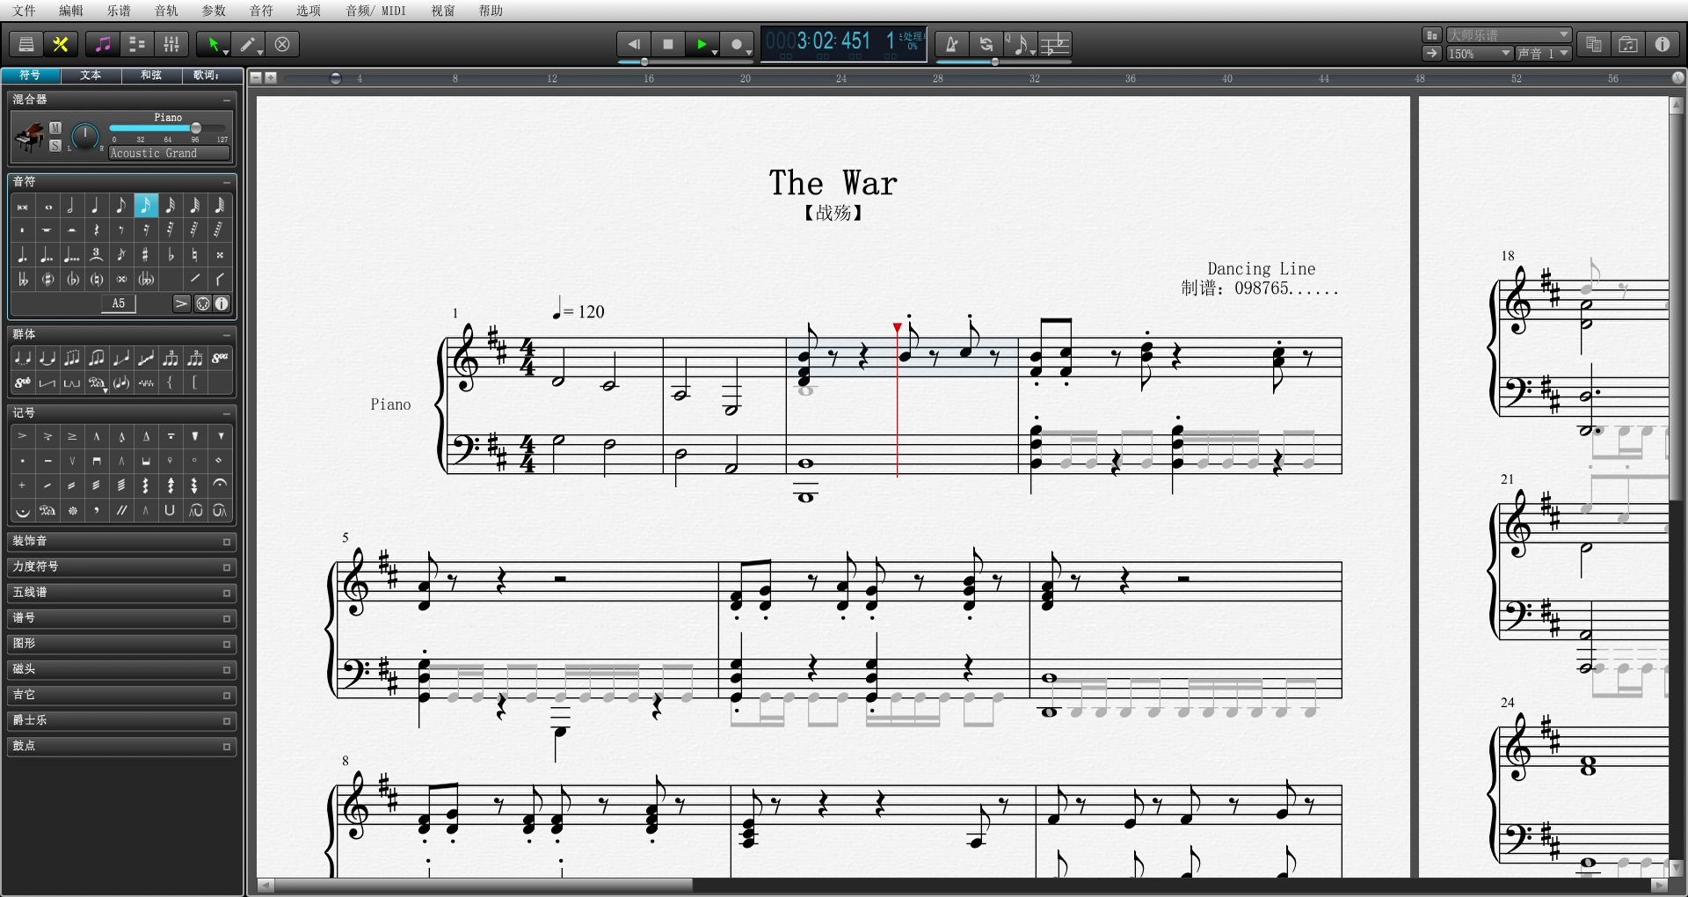Open the music library briefcase icon
Screen dimensions: 1688x897
[x=1628, y=44]
